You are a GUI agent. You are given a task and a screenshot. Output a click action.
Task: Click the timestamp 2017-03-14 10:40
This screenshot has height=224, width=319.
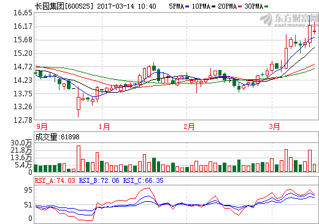[x=126, y=6]
